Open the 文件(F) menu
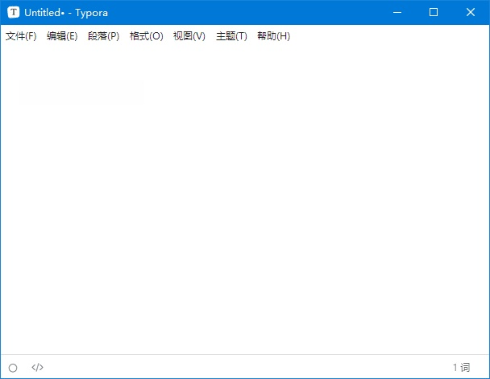This screenshot has width=490, height=379. click(x=21, y=36)
